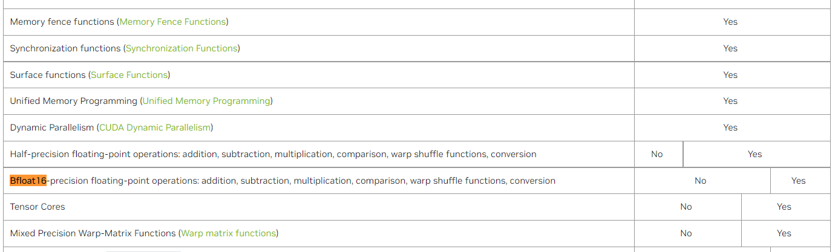Follow the Synchronization Functions link

(182, 48)
